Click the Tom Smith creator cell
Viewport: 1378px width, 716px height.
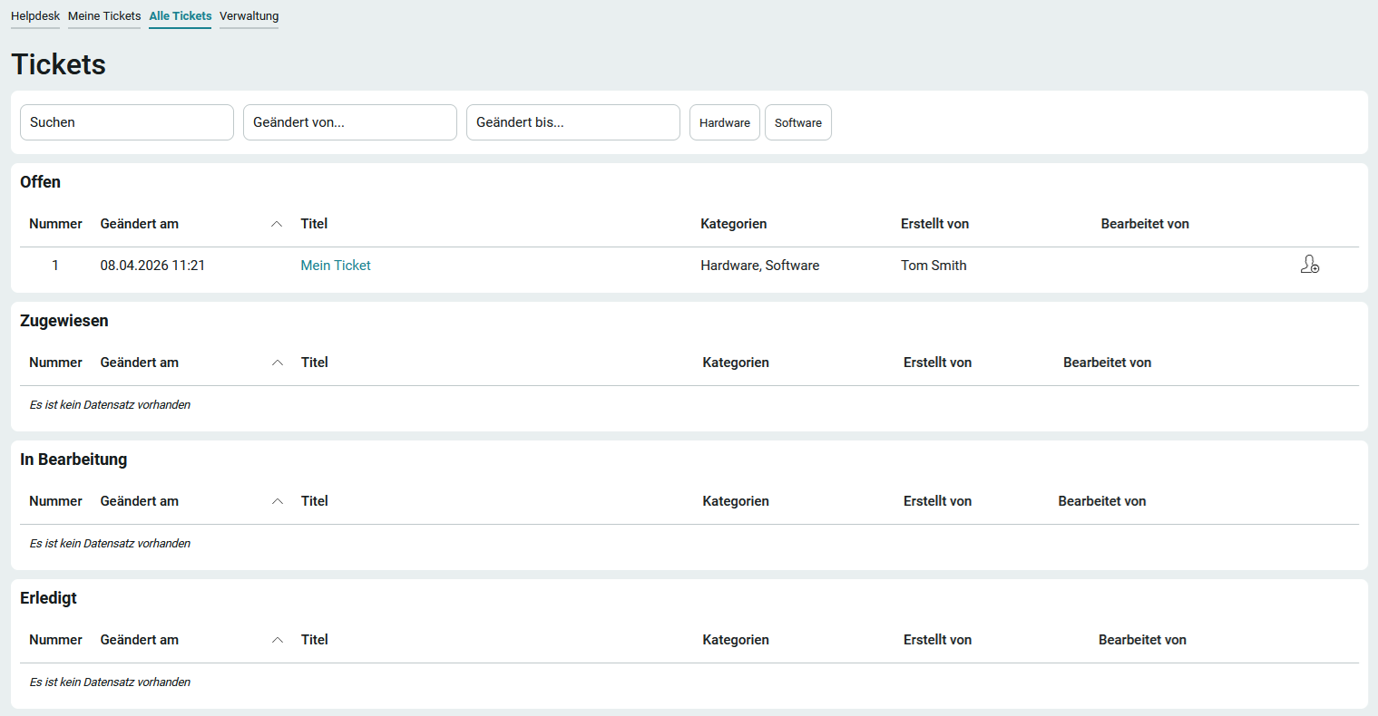pos(933,266)
